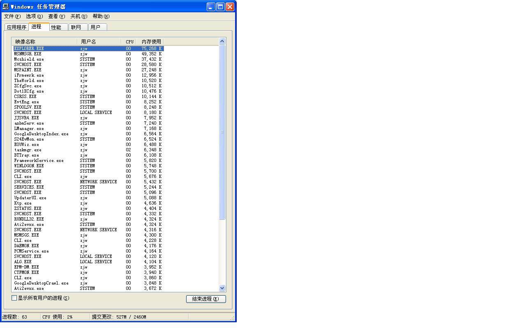Select the JJSVR4.EXE process
This screenshot has height=328, width=526.
(x=88, y=118)
